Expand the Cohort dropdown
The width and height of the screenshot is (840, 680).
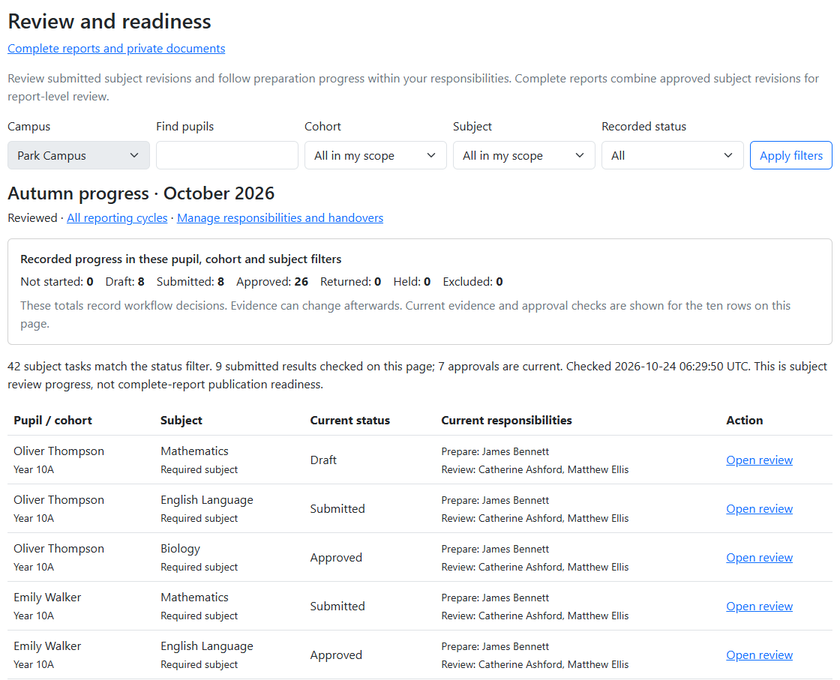pos(376,155)
